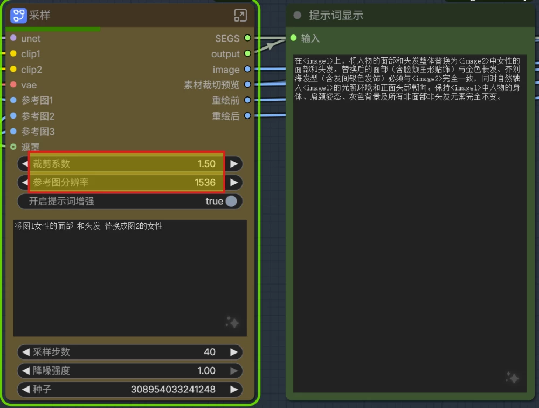Click the 参考图分辨率 value field 1536
The image size is (539, 408).
(x=205, y=183)
